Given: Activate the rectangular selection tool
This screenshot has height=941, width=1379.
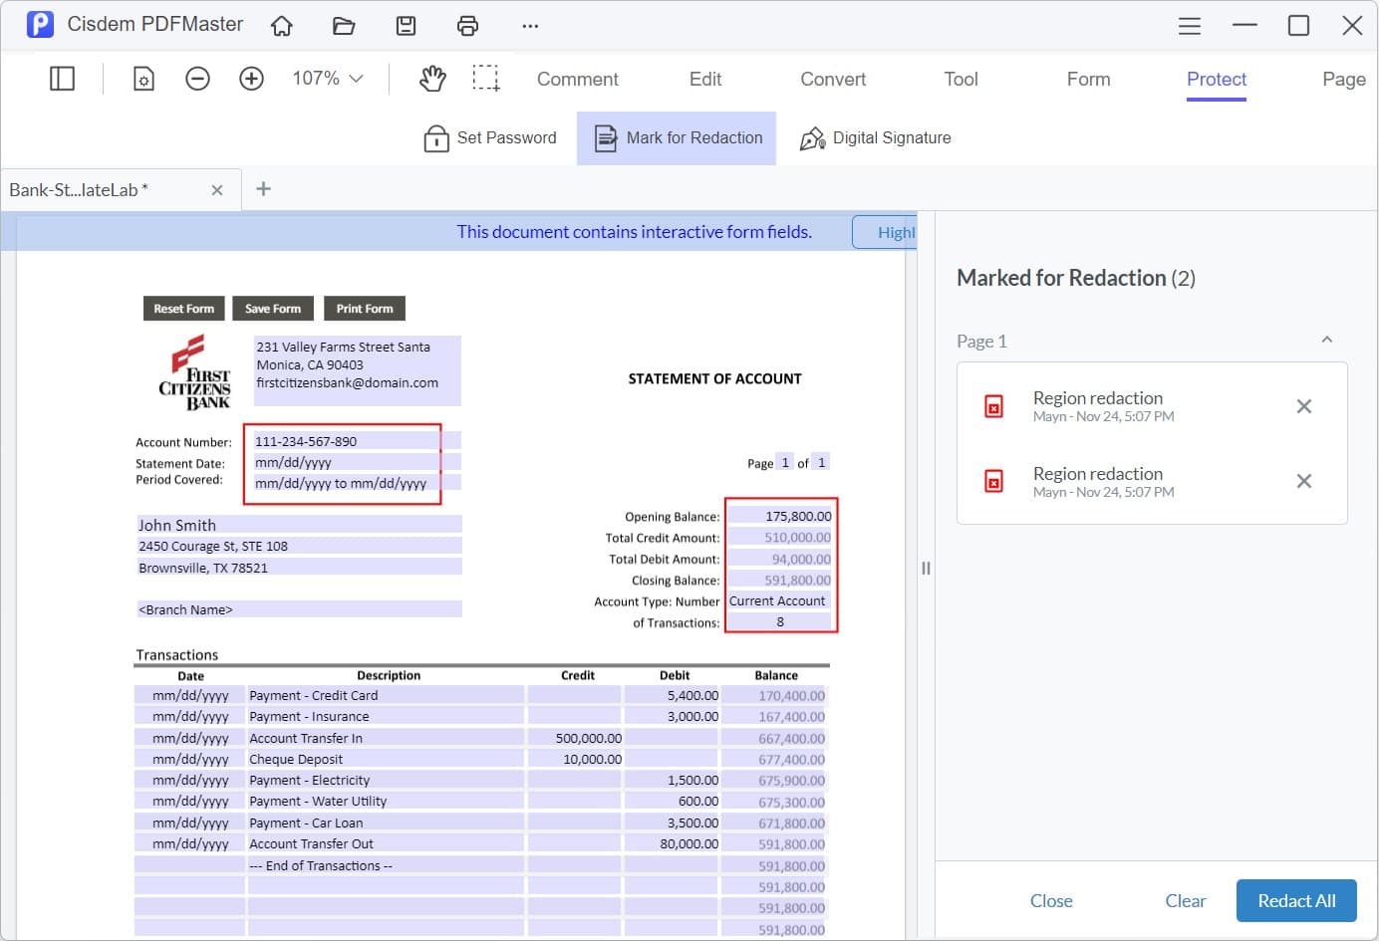Looking at the screenshot, I should (486, 78).
